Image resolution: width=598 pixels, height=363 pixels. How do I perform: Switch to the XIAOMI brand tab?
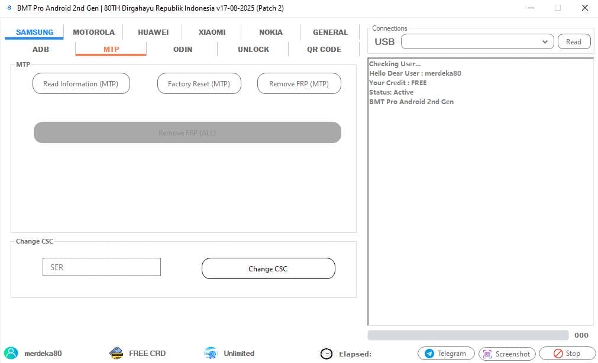211,32
